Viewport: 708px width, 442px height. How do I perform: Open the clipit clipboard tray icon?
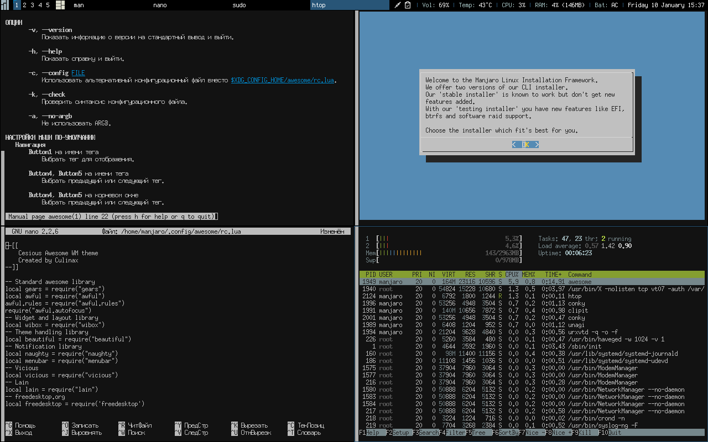[x=408, y=5]
